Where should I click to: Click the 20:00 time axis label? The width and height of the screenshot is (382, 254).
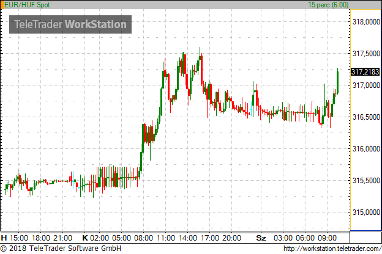[x=231, y=238]
